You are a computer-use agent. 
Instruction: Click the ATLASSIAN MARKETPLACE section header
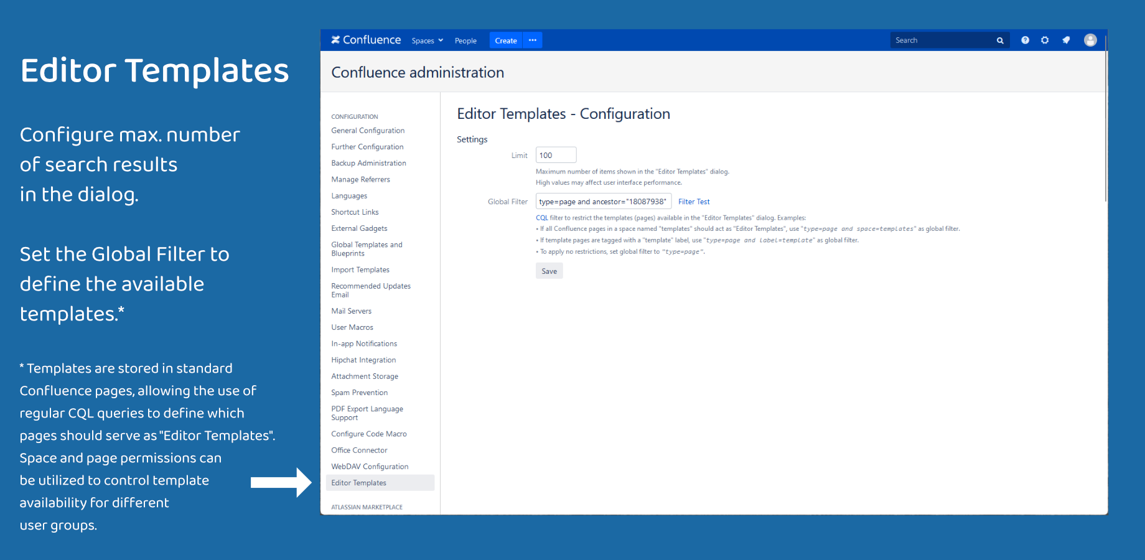(x=367, y=507)
